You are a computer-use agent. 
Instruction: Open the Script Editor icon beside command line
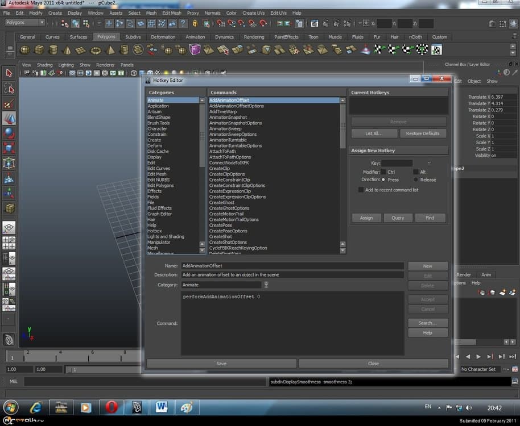(515, 382)
